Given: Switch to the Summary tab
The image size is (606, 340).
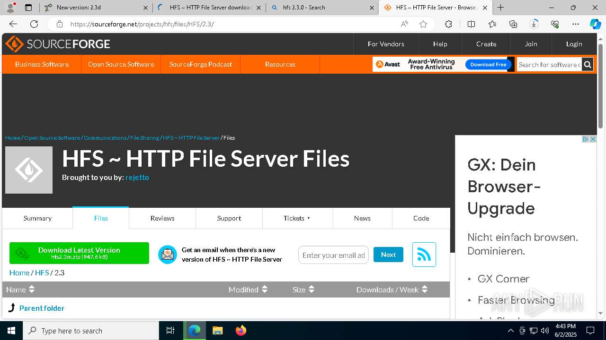Looking at the screenshot, I should (x=37, y=218).
